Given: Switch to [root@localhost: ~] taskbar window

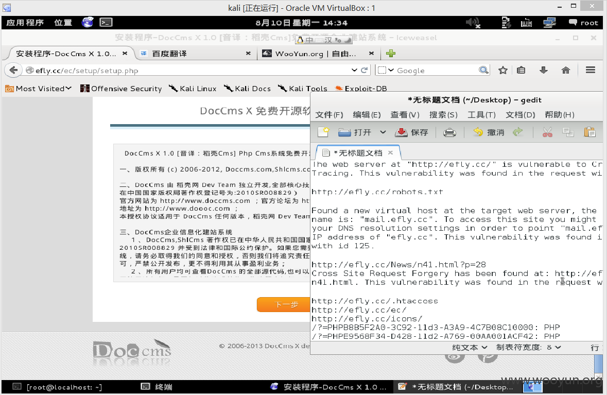Looking at the screenshot, I should pos(57,387).
